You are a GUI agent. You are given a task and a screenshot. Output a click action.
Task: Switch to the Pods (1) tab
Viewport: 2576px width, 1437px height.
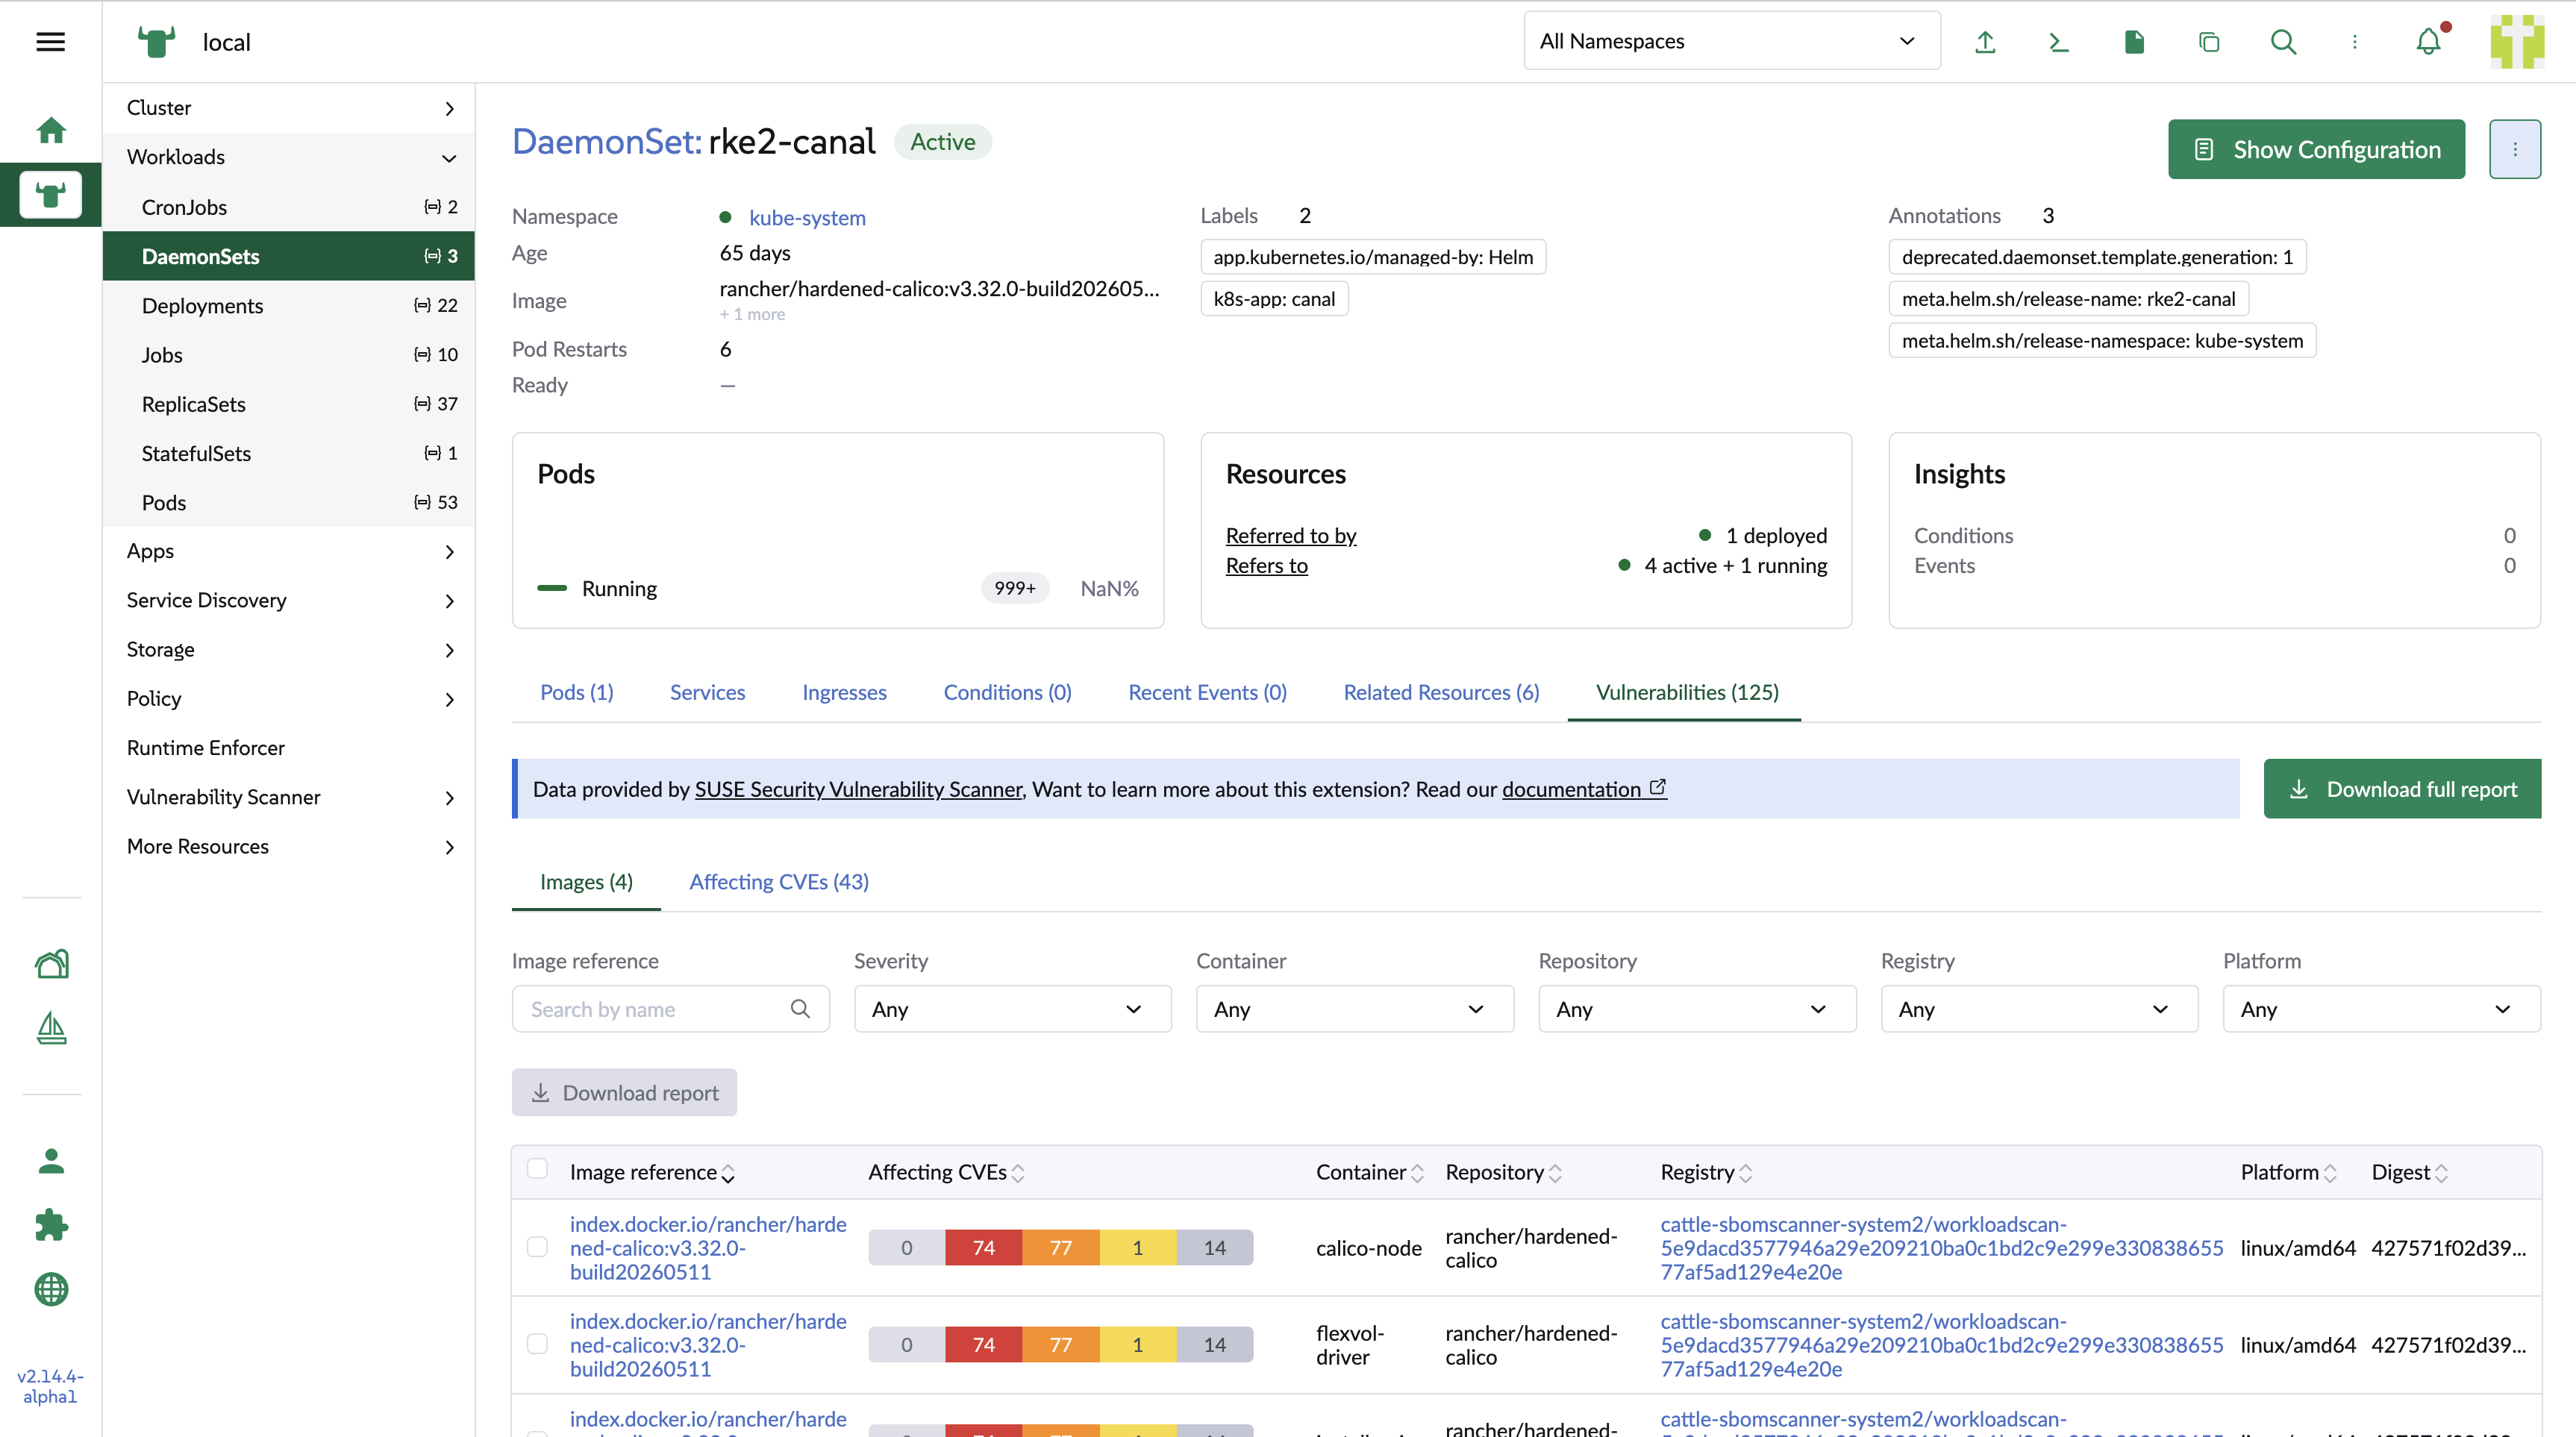click(577, 692)
